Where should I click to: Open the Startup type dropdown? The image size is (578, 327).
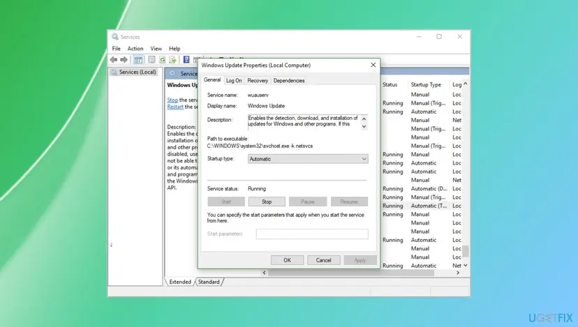[308, 159]
